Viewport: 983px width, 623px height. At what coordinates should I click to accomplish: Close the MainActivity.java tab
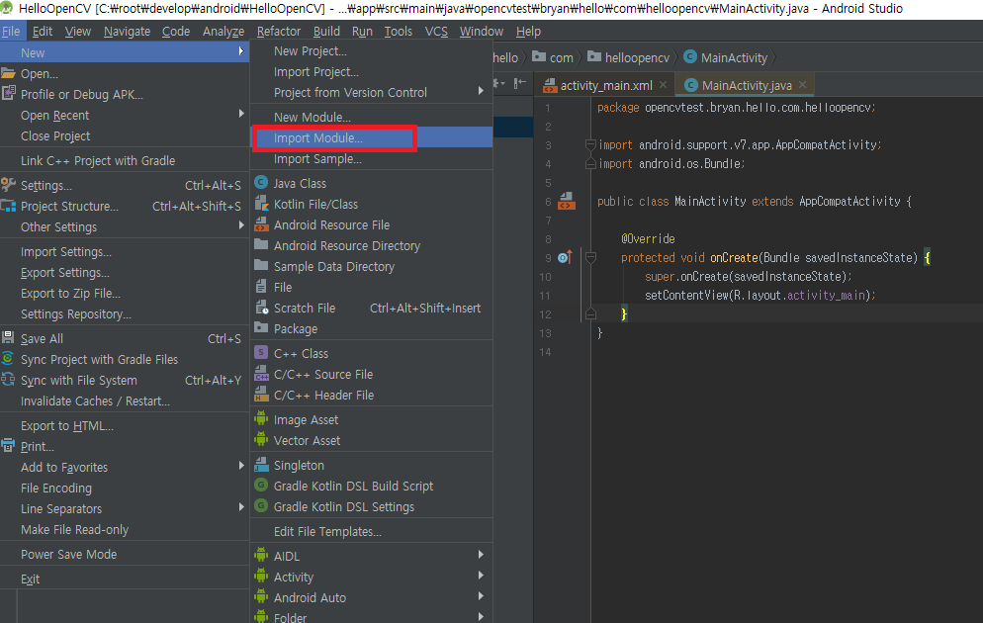802,85
